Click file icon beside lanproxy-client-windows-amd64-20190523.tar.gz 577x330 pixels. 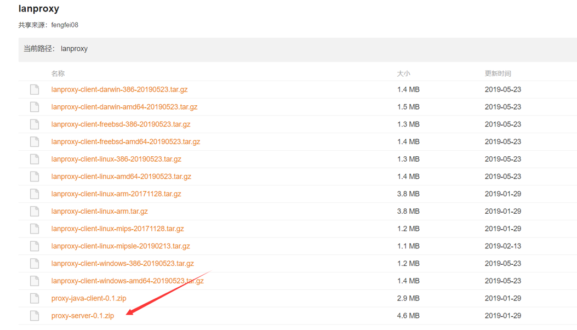click(35, 281)
